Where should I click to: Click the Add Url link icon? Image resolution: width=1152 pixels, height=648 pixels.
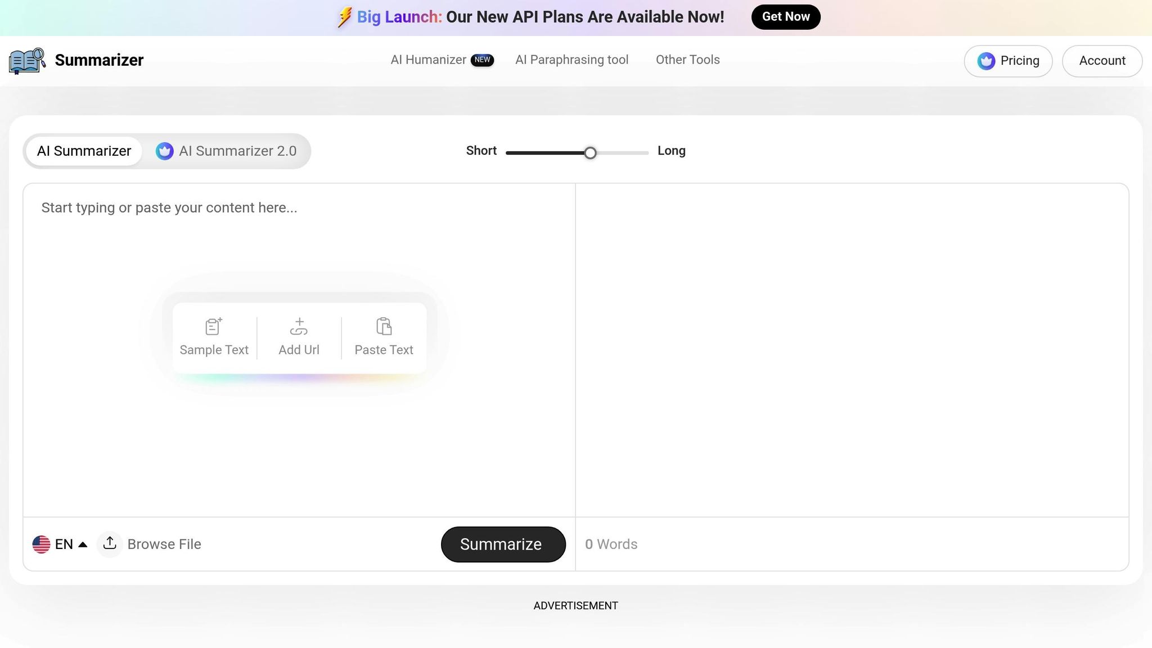tap(299, 326)
